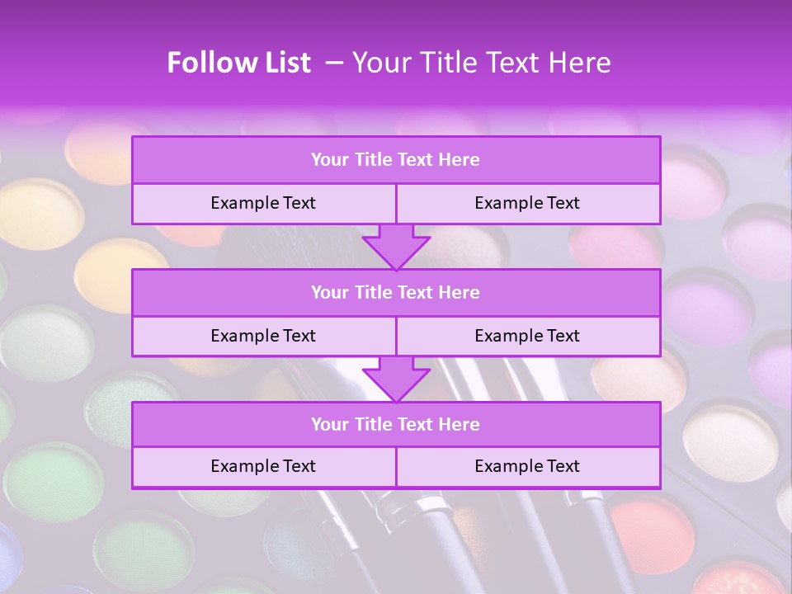Select the third box's right "Example Text" cell

tap(527, 467)
